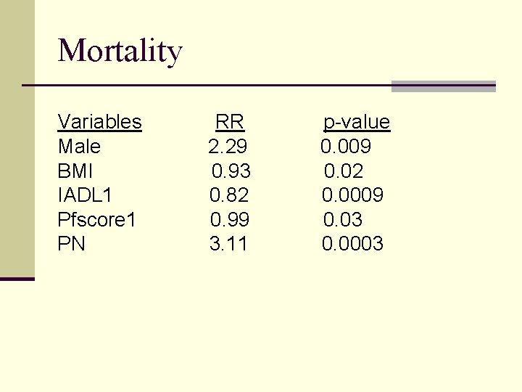
Task: Click the Male variable row label
Action: coord(79,147)
